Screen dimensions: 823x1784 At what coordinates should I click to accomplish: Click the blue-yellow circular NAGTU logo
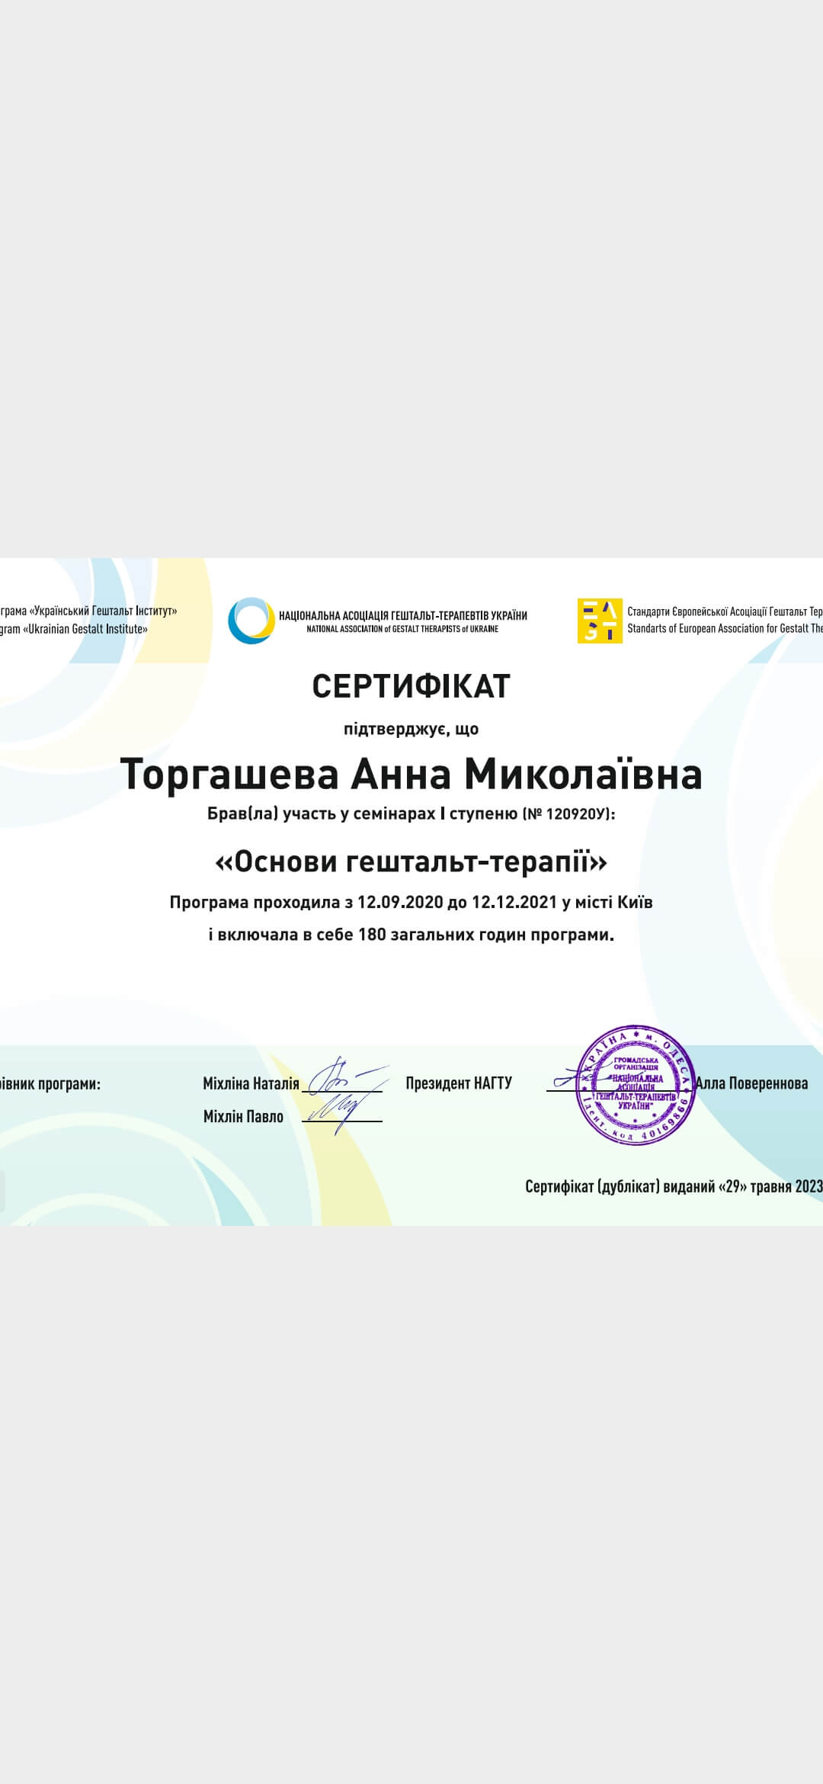(x=251, y=621)
